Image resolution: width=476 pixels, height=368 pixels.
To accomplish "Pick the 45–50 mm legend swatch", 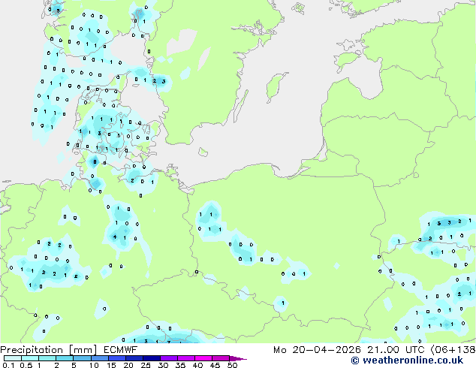I will click(221, 358).
